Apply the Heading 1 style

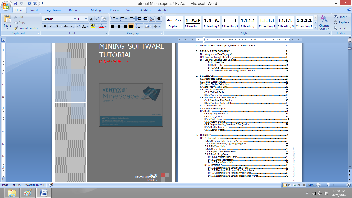[x=193, y=23]
